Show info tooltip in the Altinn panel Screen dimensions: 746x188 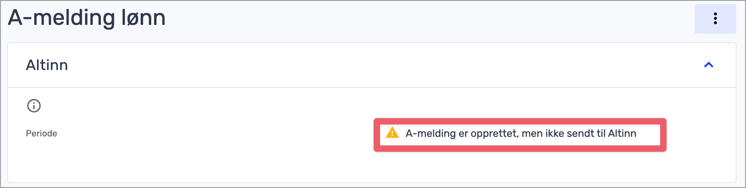[x=34, y=106]
